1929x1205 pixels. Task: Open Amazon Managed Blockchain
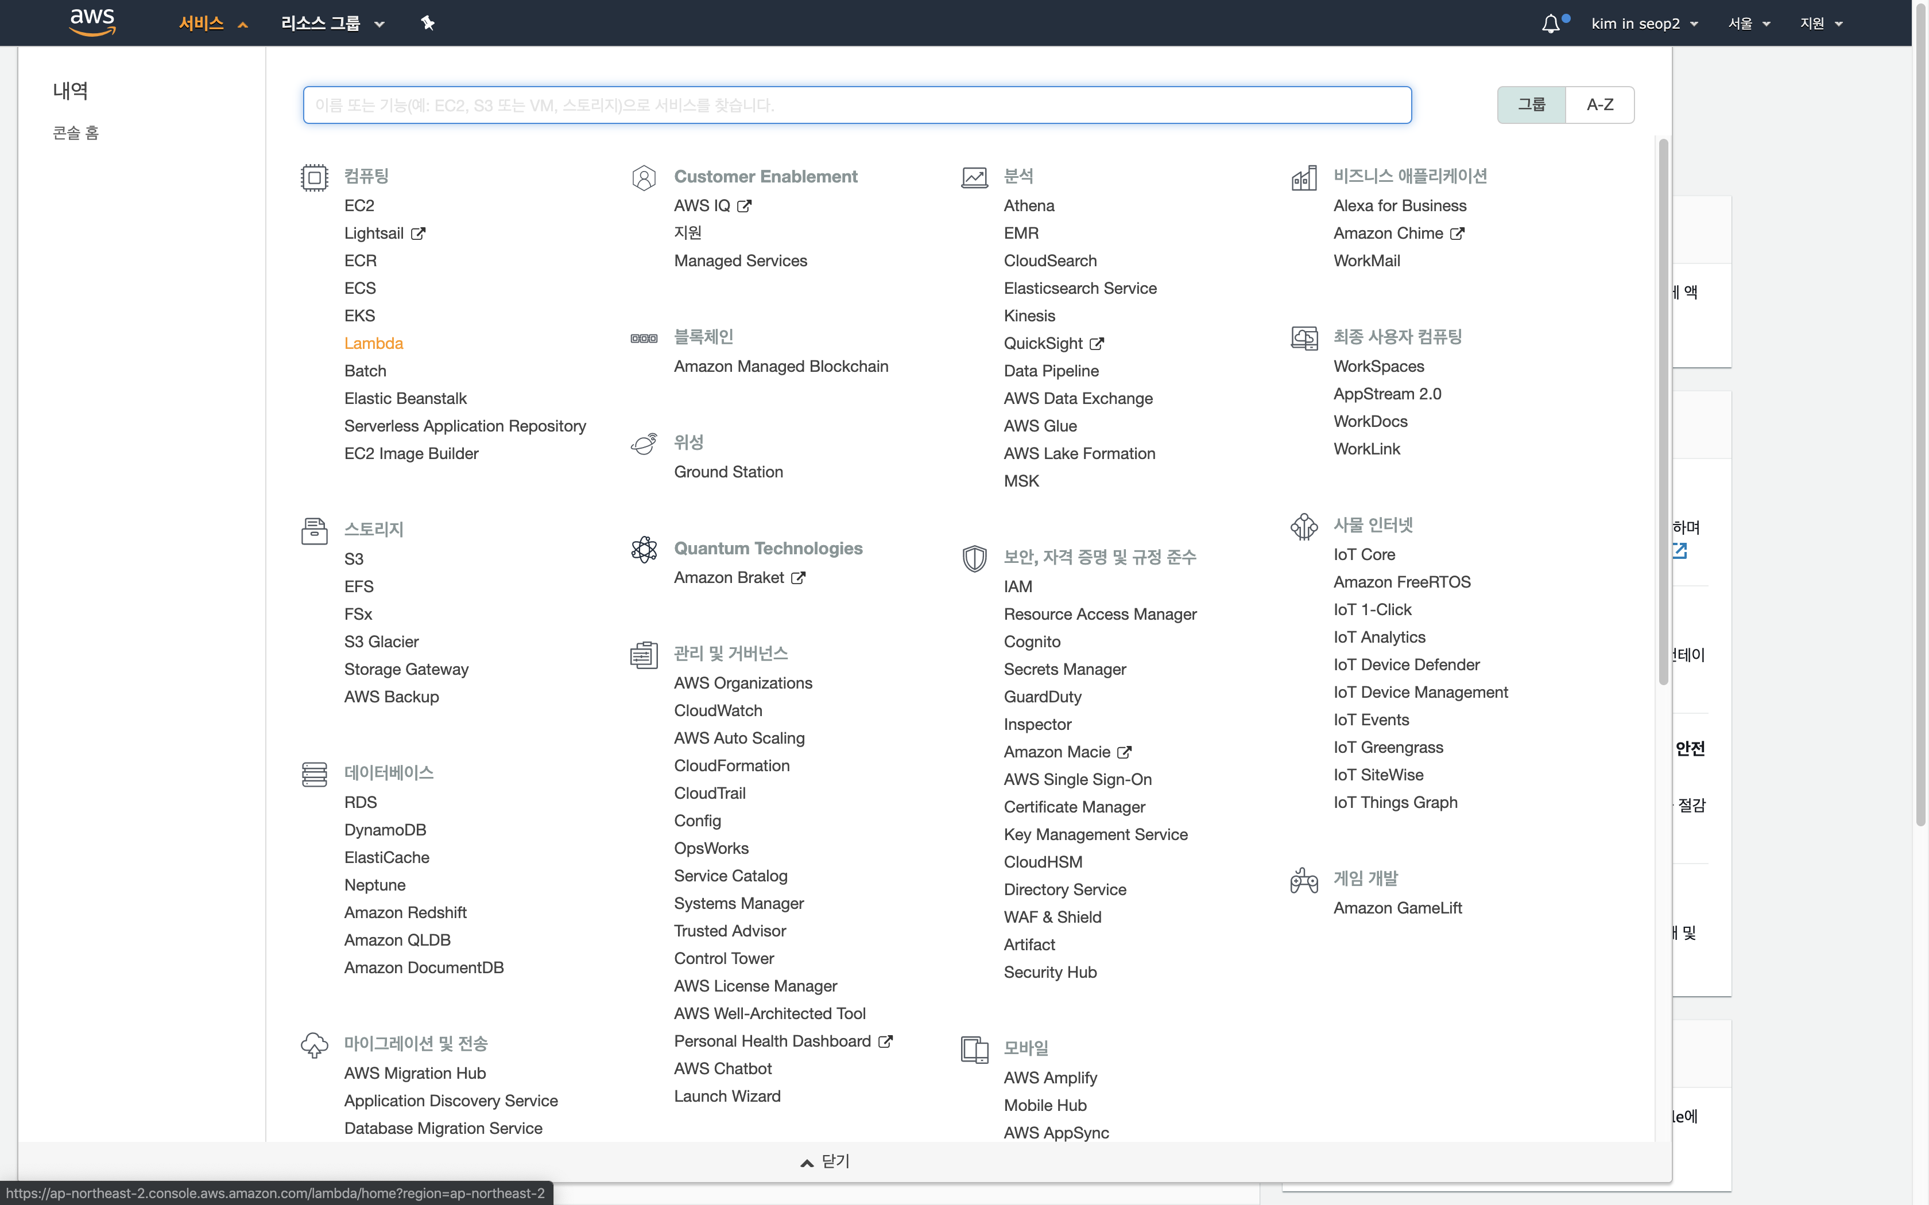pos(781,367)
